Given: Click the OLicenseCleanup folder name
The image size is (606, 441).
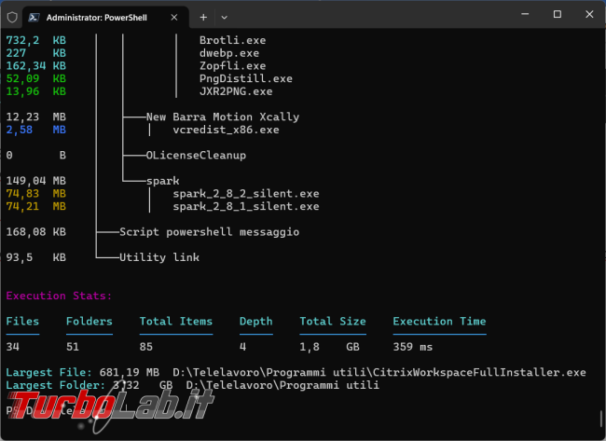Looking at the screenshot, I should pos(196,155).
